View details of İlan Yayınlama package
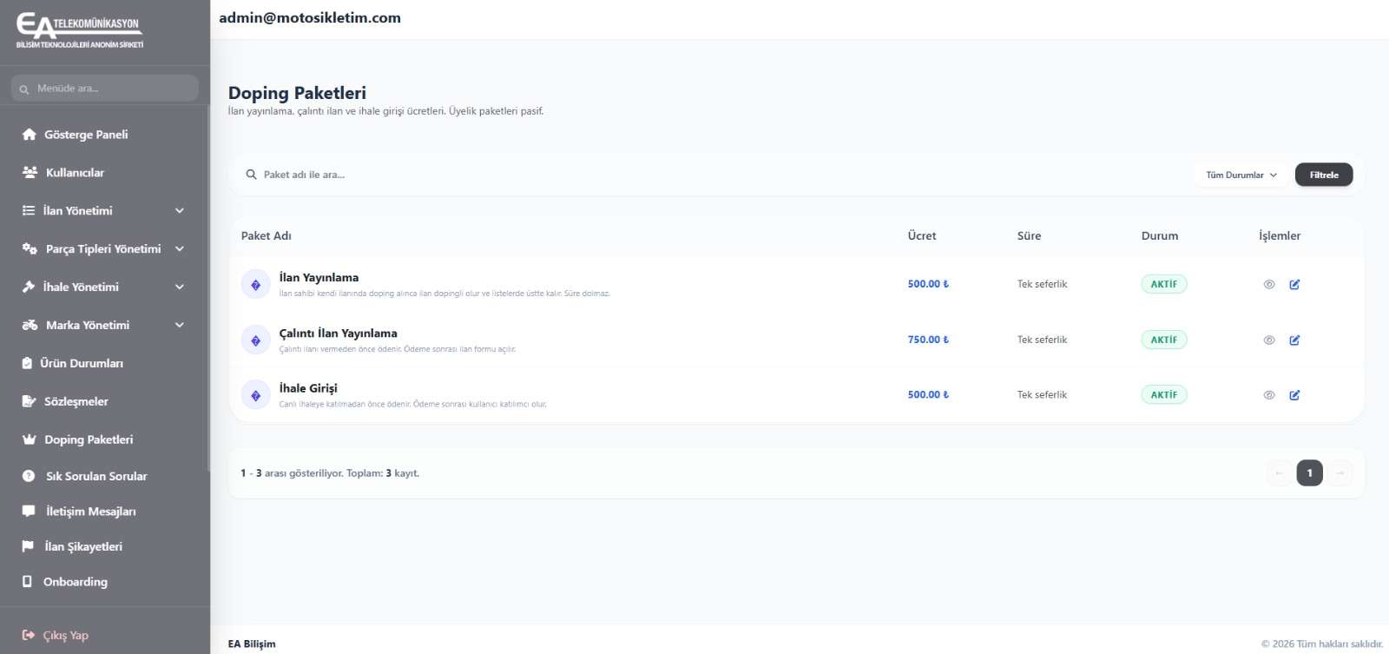This screenshot has width=1389, height=654. [1269, 285]
